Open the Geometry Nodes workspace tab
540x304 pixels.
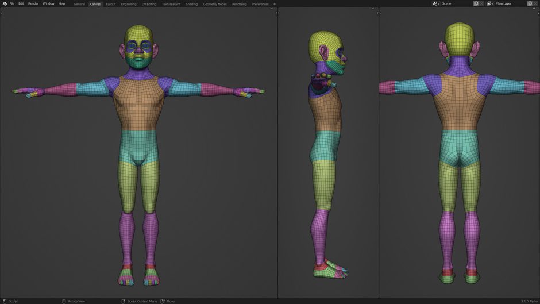click(214, 4)
